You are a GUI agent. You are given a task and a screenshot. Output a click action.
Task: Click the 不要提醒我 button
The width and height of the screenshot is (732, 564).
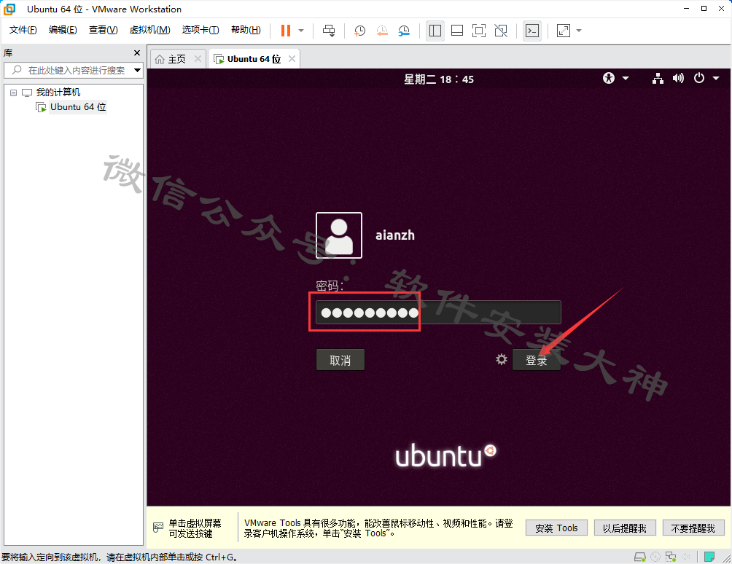tap(693, 528)
